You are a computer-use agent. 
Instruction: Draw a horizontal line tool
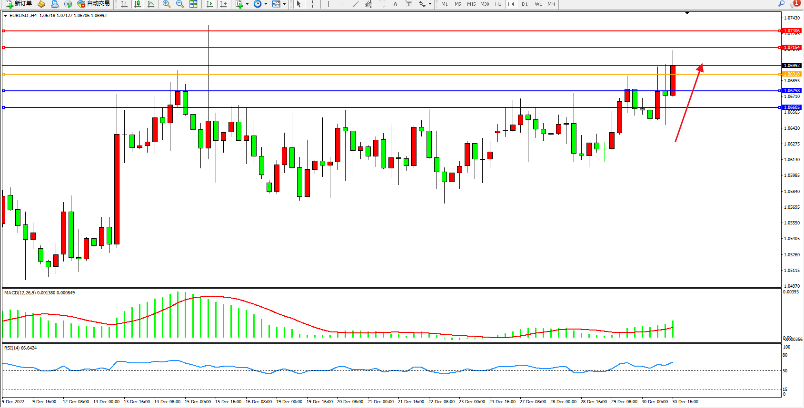tap(342, 4)
